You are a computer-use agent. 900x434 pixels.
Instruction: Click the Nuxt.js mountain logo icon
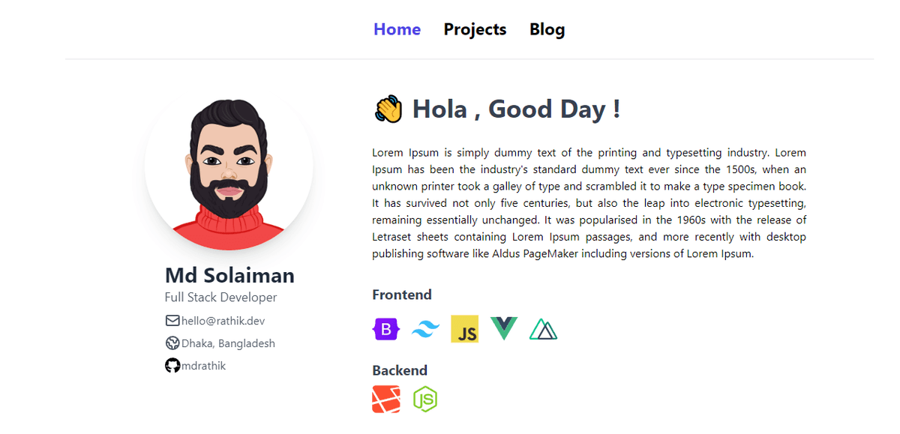point(543,329)
